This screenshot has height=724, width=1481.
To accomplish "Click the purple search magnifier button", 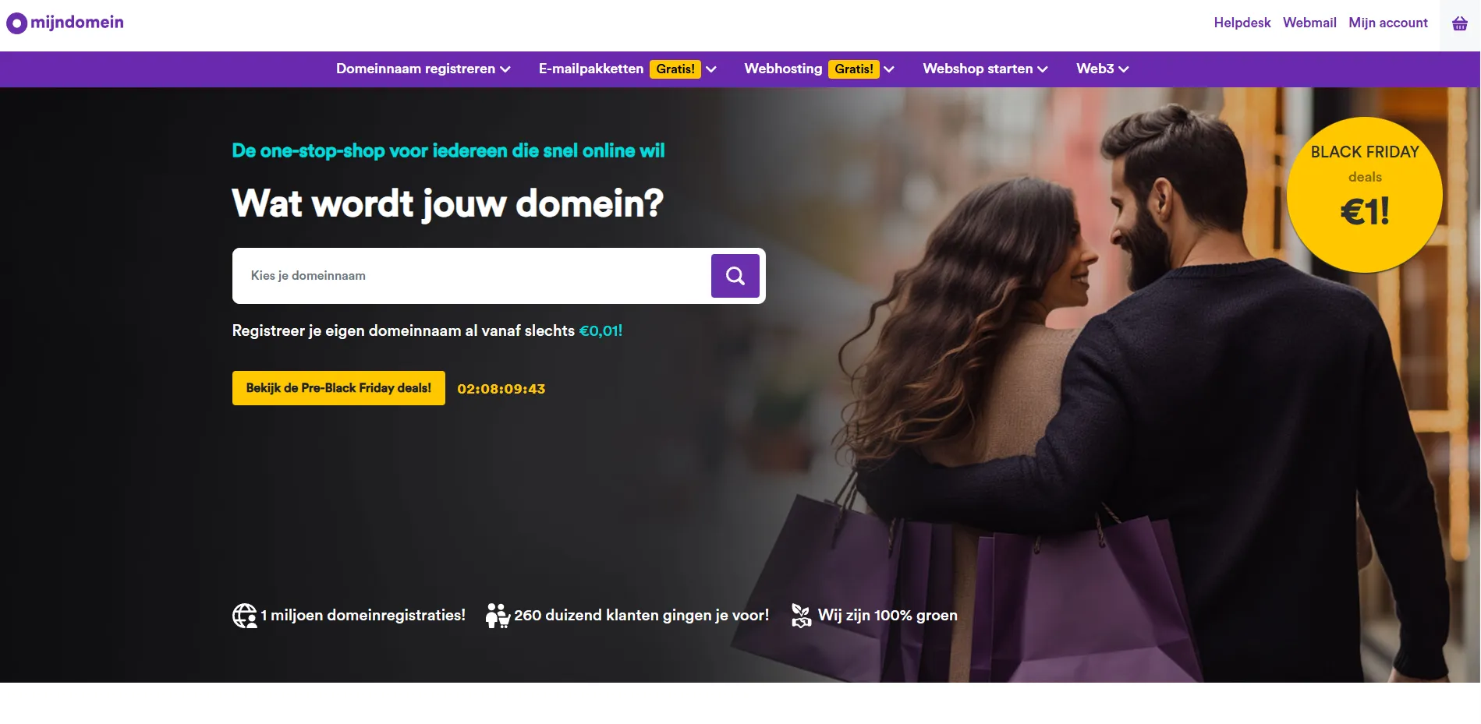I will (735, 276).
